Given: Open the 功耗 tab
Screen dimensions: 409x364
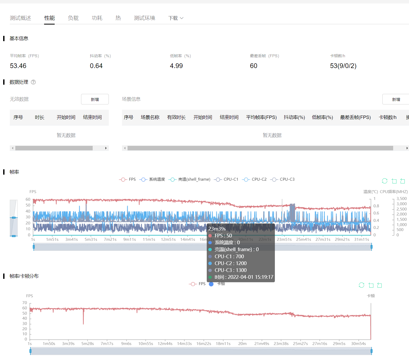Looking at the screenshot, I should tap(97, 18).
